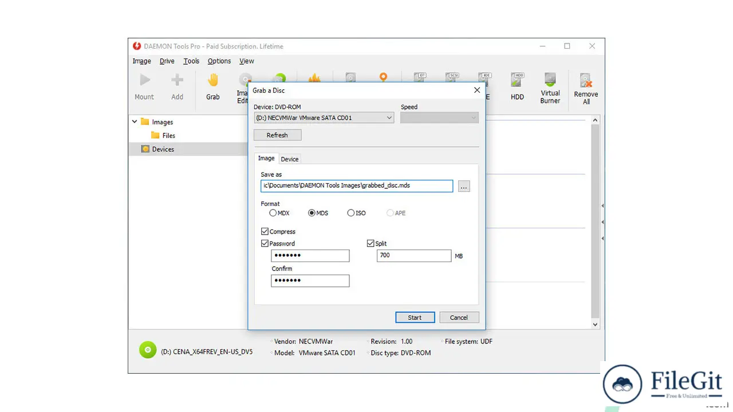Click the scrollbar up arrow
Screen dimensions: 733x412
click(x=595, y=120)
